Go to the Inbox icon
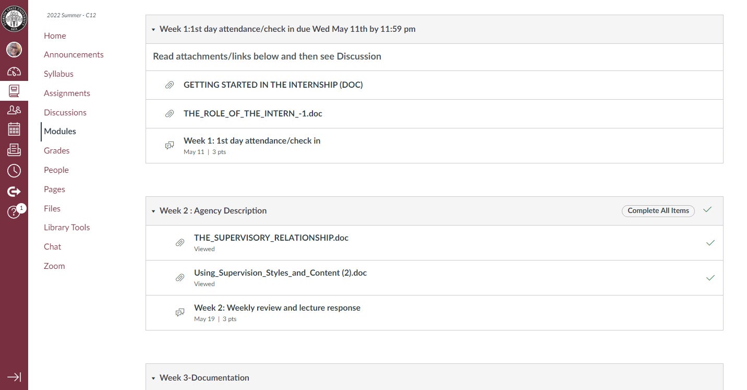 14,150
